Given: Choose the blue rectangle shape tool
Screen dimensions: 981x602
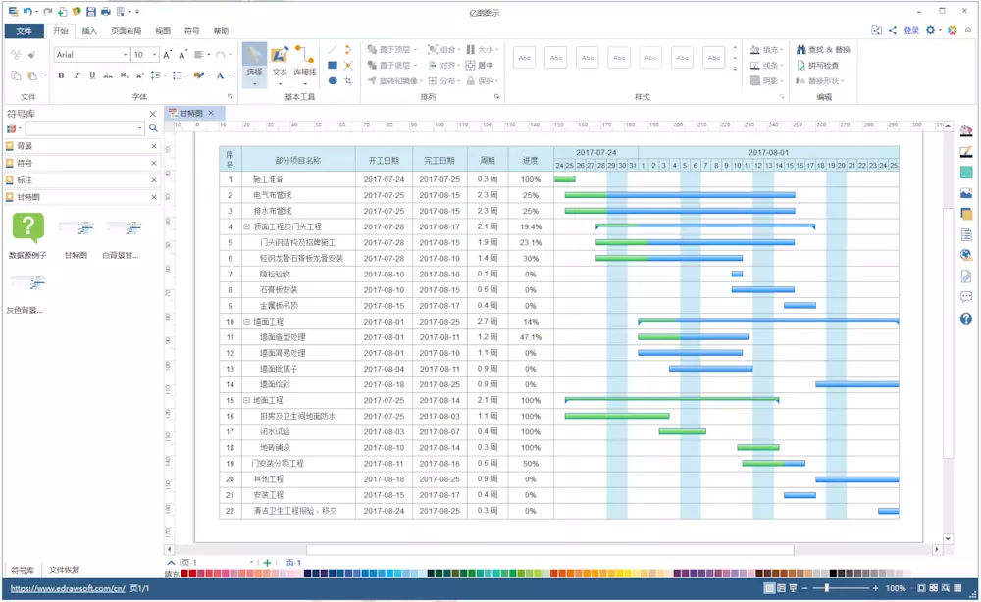Looking at the screenshot, I should point(333,65).
